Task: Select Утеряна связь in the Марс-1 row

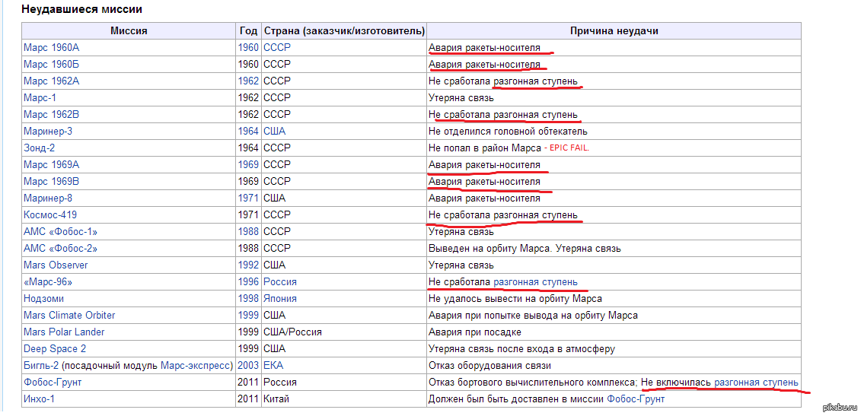Action: point(461,97)
